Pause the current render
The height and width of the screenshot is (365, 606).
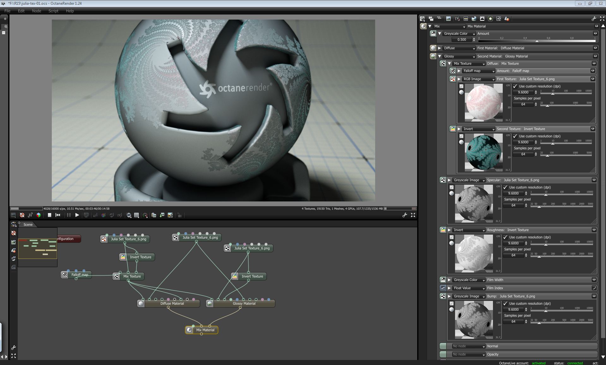(69, 215)
